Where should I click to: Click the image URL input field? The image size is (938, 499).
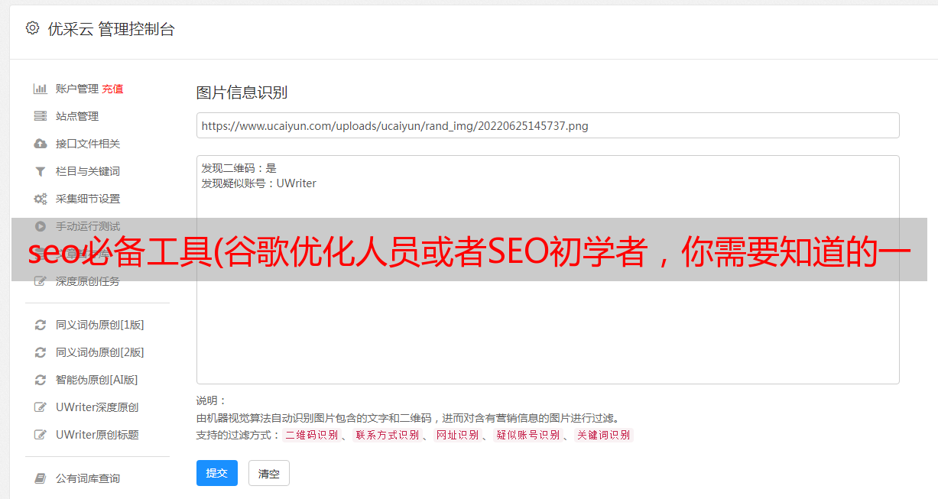click(x=547, y=125)
